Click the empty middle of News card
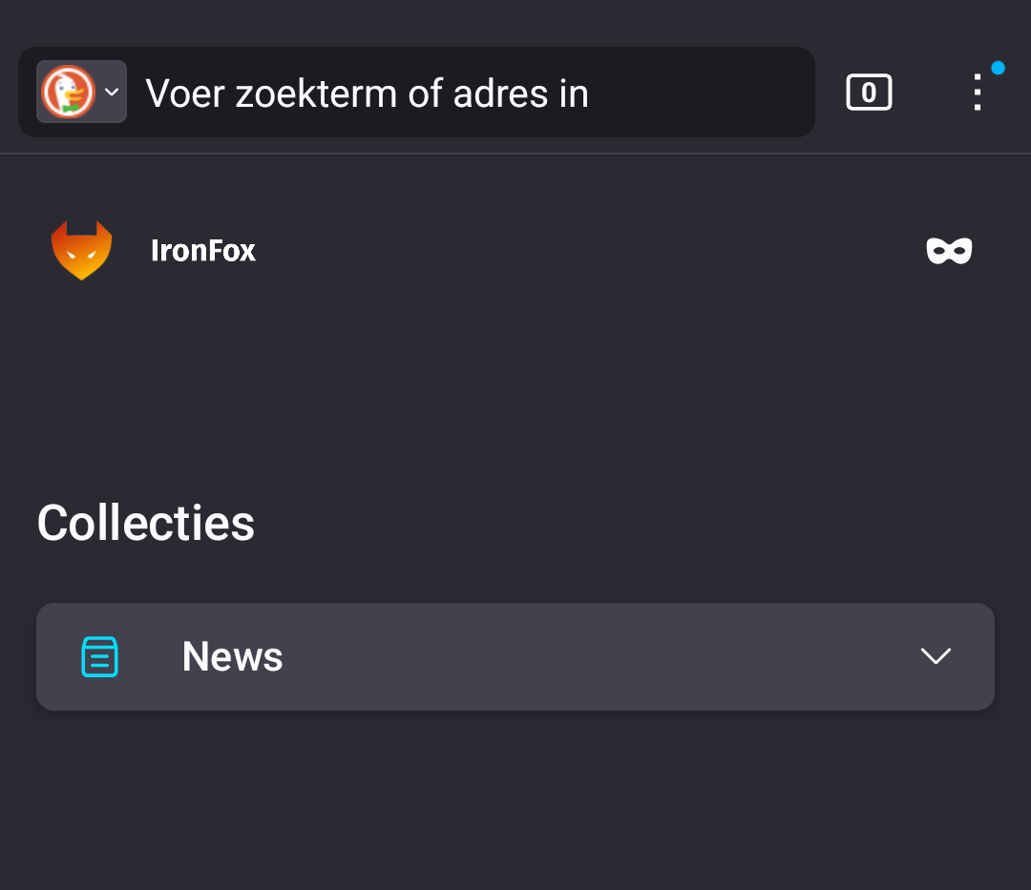1031x890 pixels. pyautogui.click(x=592, y=656)
